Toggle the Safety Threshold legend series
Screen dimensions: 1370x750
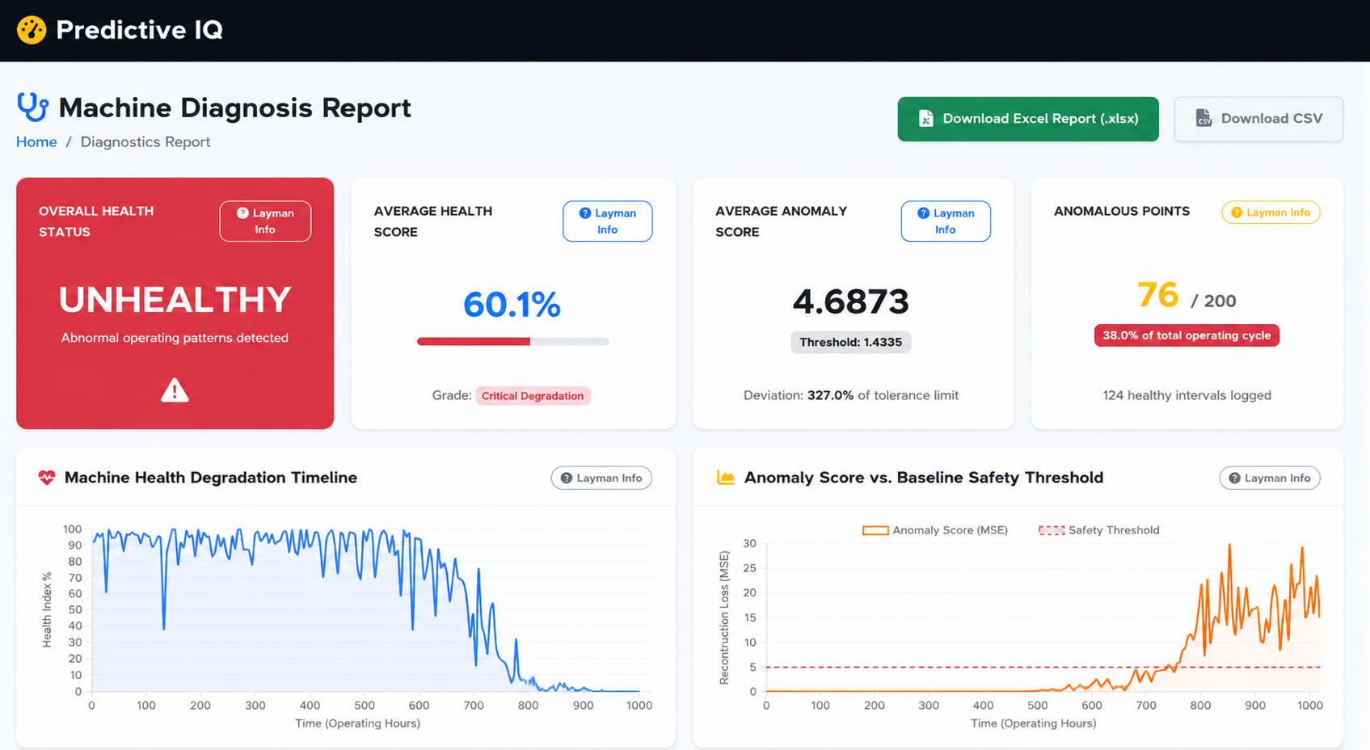click(1099, 530)
